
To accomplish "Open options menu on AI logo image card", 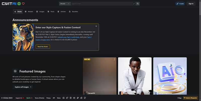I will coord(185,59).
